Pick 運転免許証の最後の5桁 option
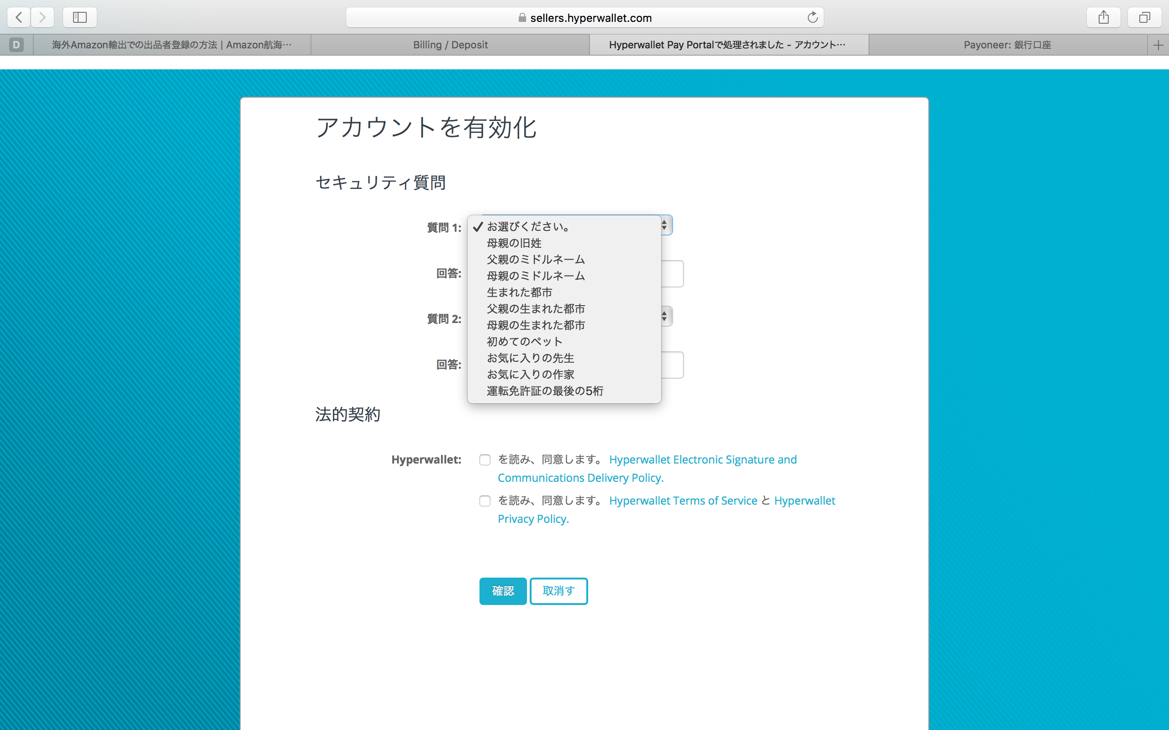Screen dimensions: 1169x730 point(564,391)
